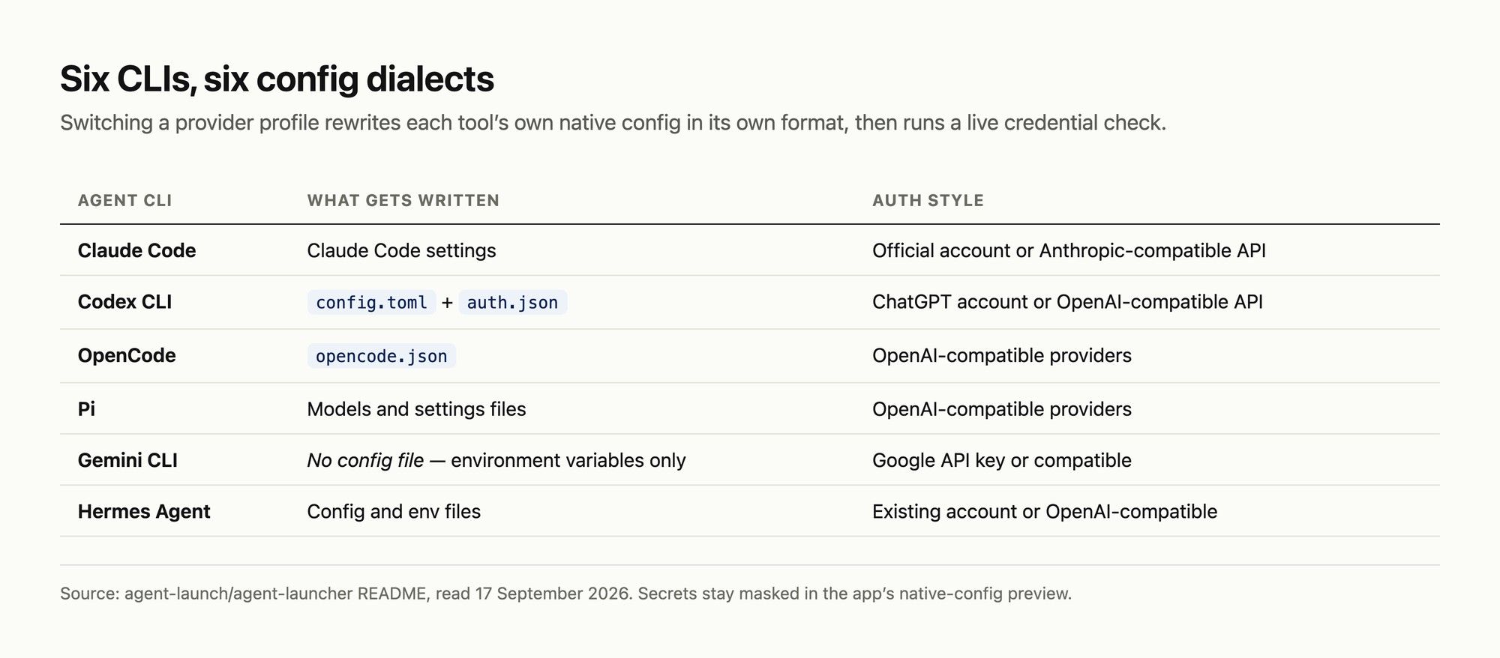Click "OpenAI-compatible providers" in the OpenCode row
This screenshot has height=658, width=1500.
1001,355
